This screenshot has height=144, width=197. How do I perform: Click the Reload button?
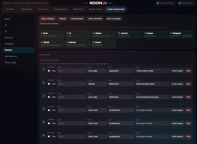62,19
